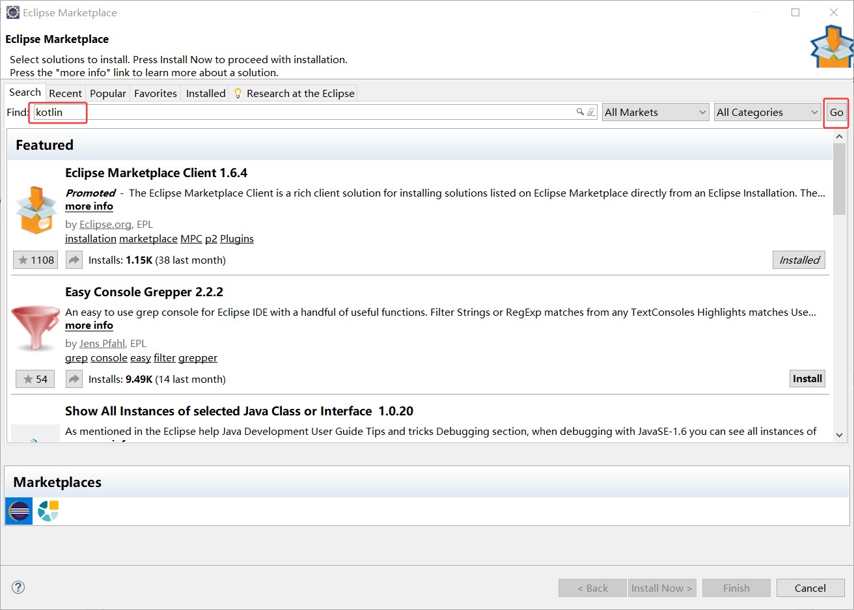Click the Go search button
854x610 pixels.
(836, 112)
